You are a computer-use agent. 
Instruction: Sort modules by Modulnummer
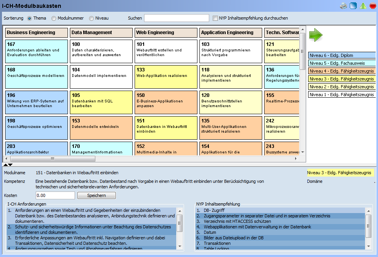(53, 18)
